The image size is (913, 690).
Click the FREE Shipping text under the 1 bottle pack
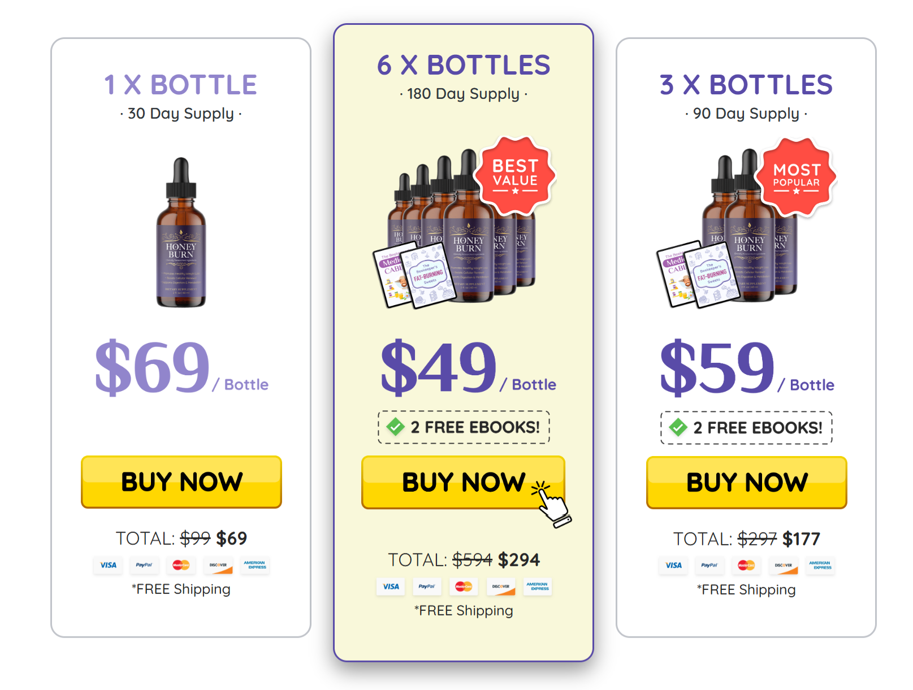(x=181, y=589)
